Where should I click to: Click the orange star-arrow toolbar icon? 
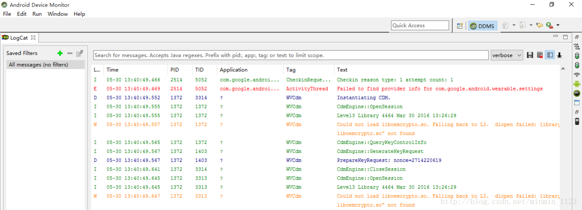click(x=539, y=25)
